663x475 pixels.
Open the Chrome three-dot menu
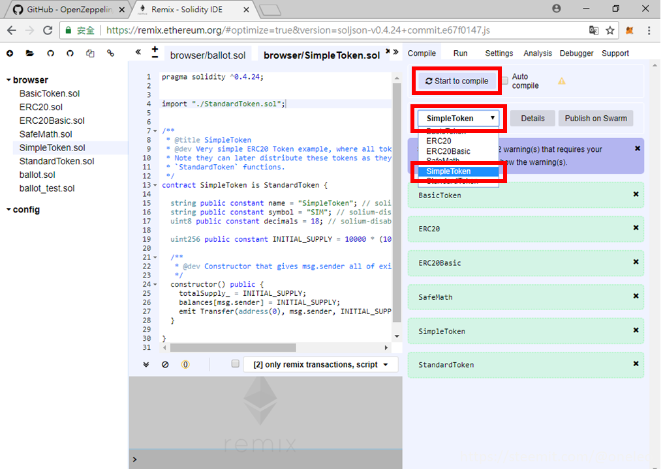649,31
